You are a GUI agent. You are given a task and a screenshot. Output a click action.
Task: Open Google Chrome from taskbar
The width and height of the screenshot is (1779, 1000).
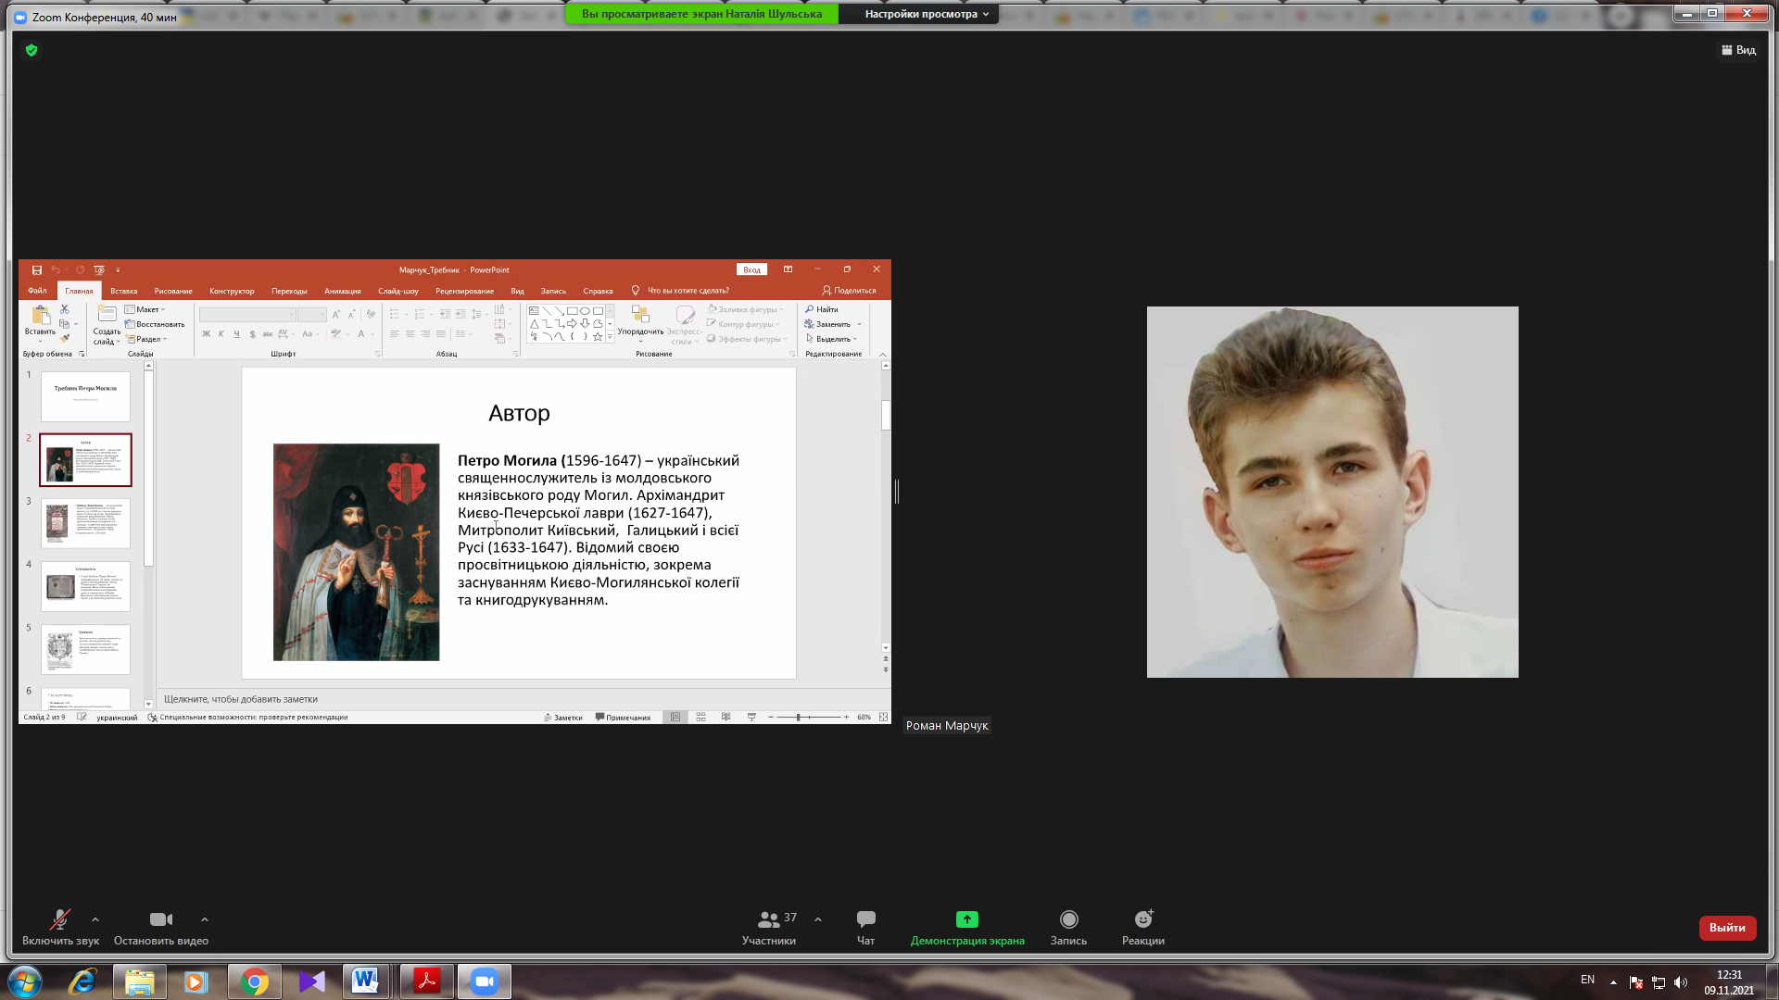tap(254, 981)
